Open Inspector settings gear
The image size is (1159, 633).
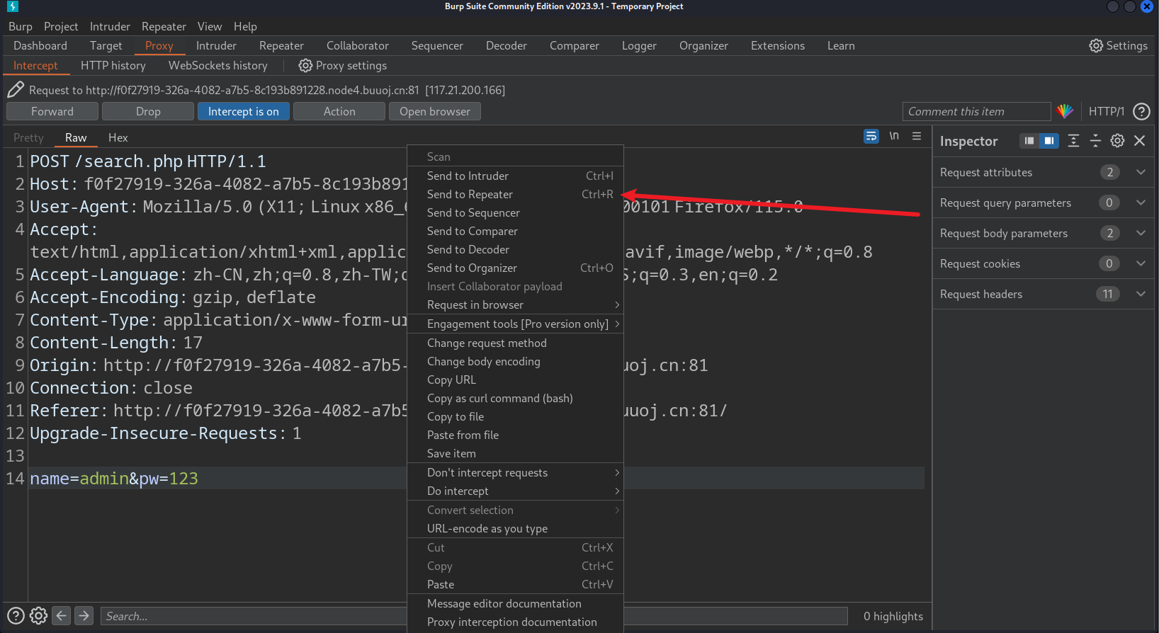(1117, 141)
